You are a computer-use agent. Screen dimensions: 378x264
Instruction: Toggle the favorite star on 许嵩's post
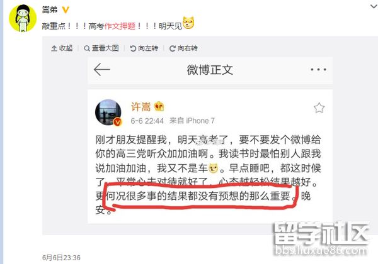coord(319,107)
